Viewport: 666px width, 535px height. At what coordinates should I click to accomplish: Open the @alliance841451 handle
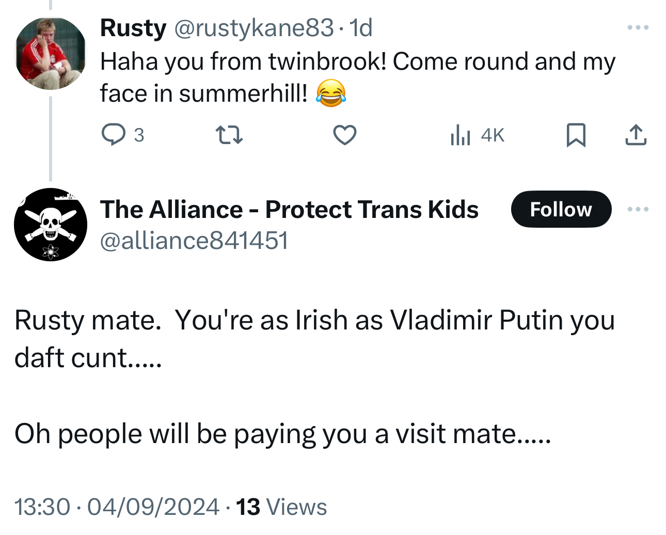point(194,241)
